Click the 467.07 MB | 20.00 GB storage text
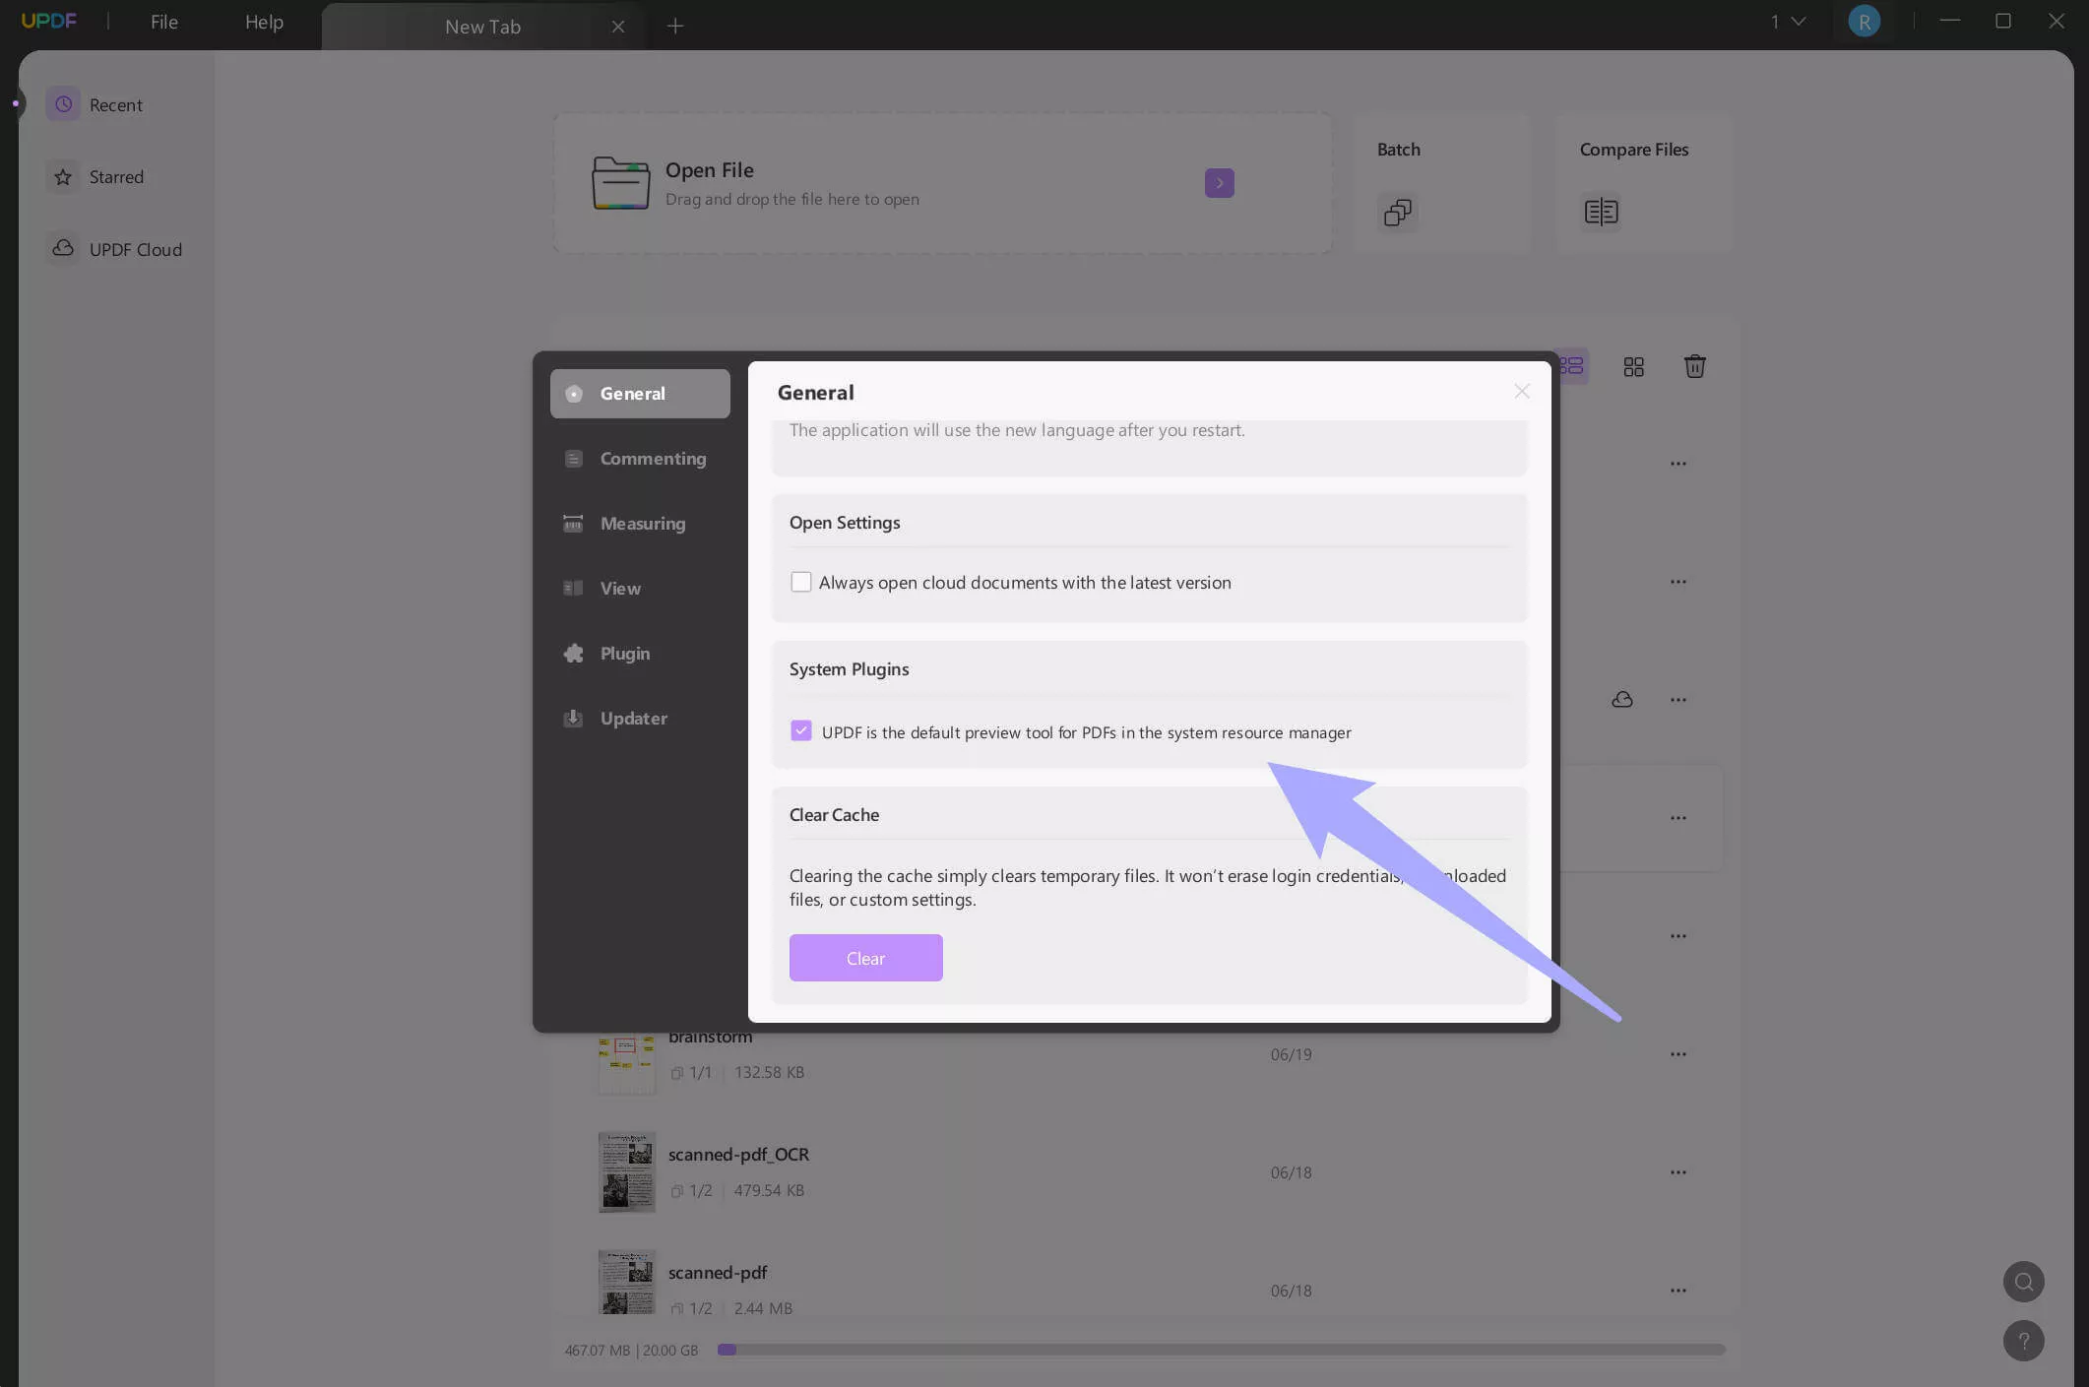The image size is (2089, 1387). 631,1351
